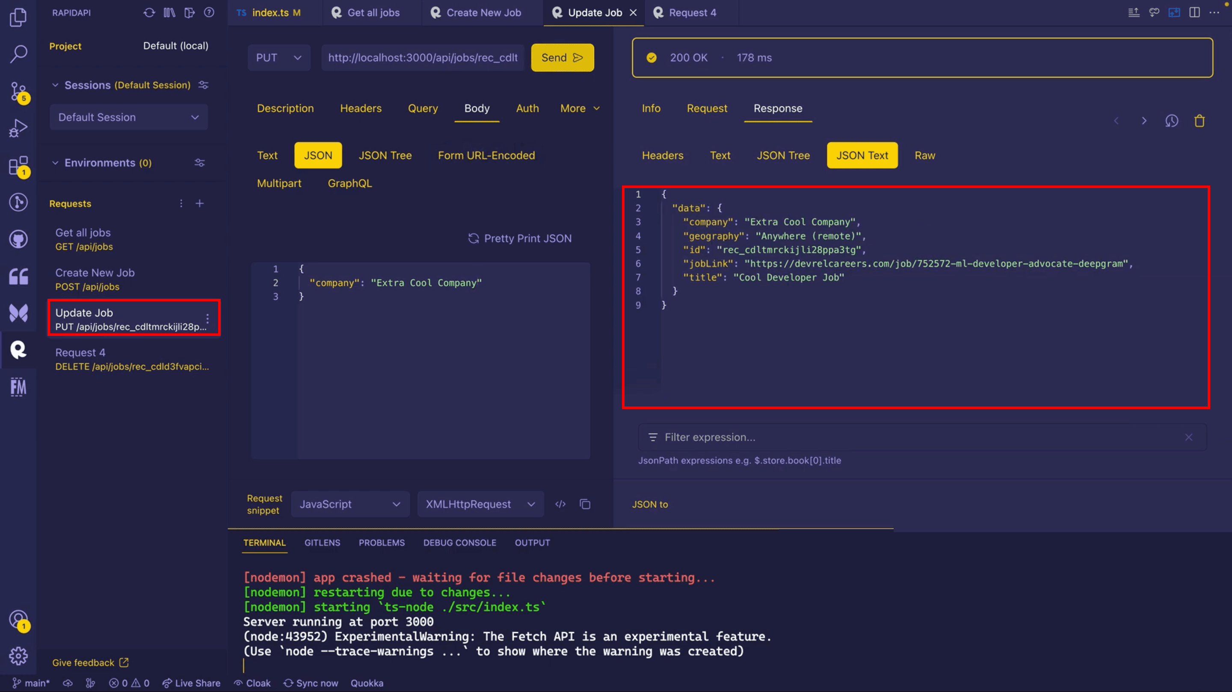Start Live Share from status bar
Screen dimensions: 1232x692
(191, 683)
